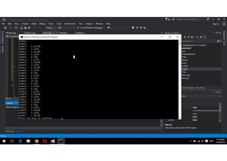Click the Quick Launch search field
Viewport: 227px width, 161px height.
(191, 19)
